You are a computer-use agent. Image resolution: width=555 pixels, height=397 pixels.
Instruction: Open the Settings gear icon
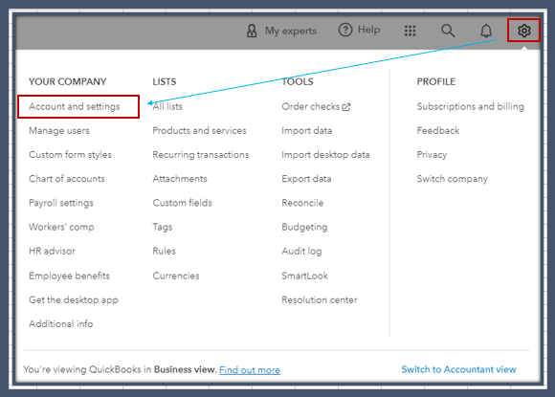pos(523,31)
